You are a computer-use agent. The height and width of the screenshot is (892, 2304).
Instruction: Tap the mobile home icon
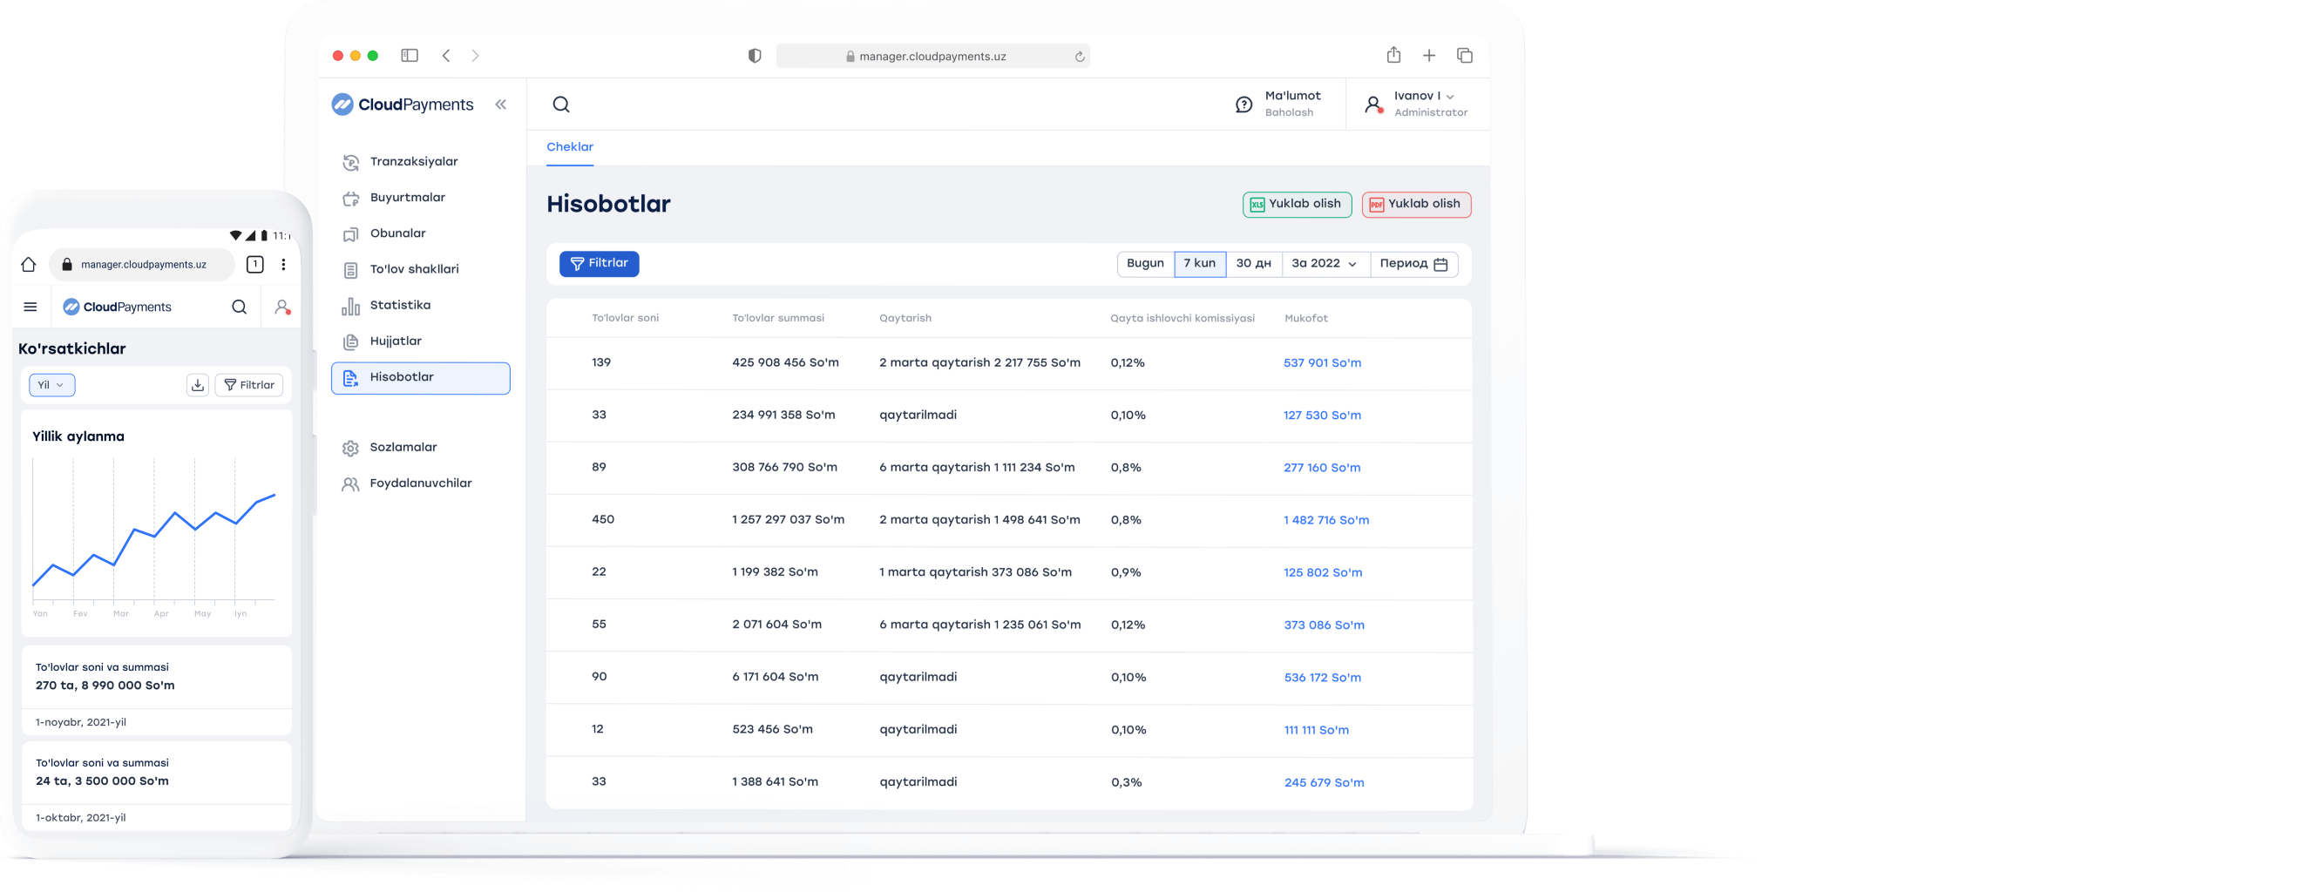click(x=29, y=265)
